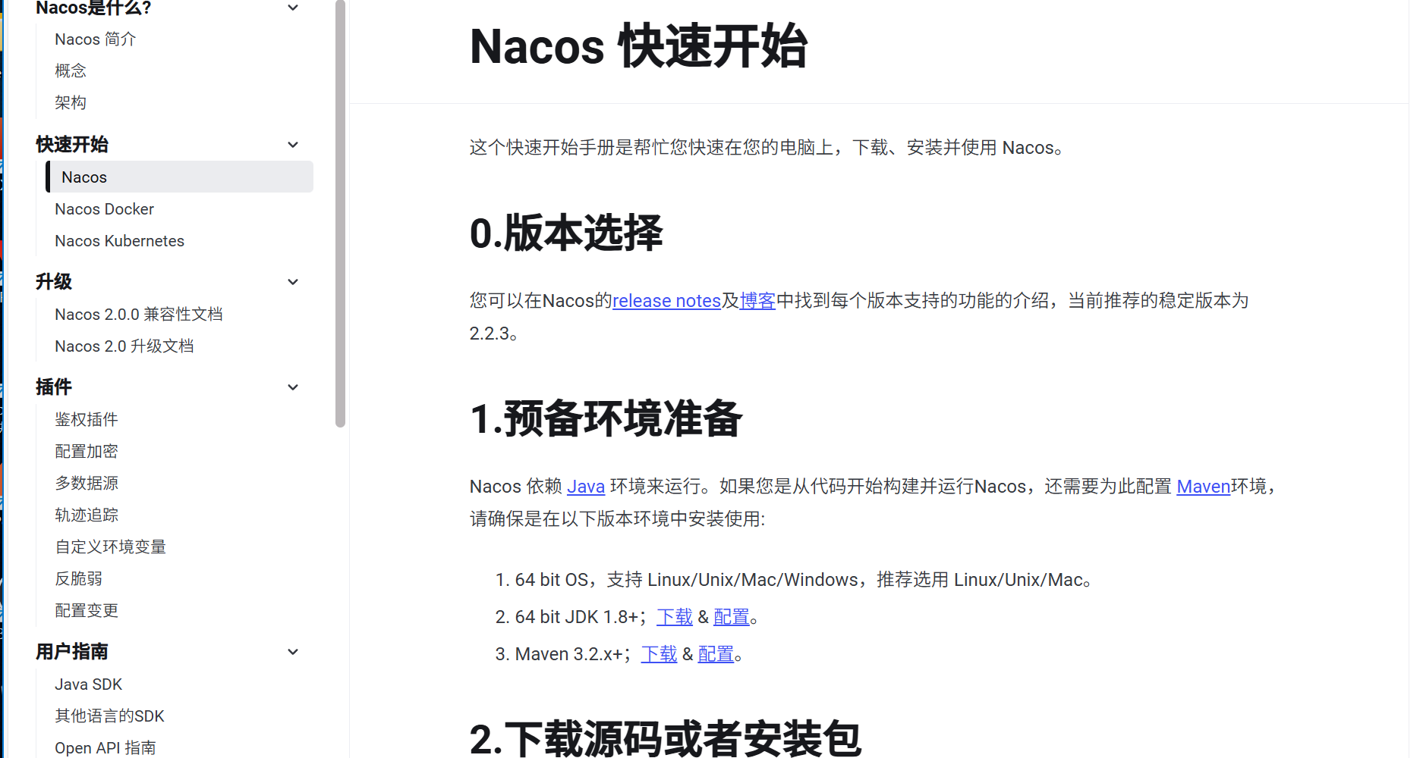
Task: Click the Nacos是什么? section heading
Action: click(93, 8)
